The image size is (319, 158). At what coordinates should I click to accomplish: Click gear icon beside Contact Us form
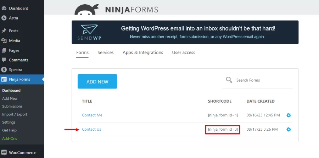point(289,130)
